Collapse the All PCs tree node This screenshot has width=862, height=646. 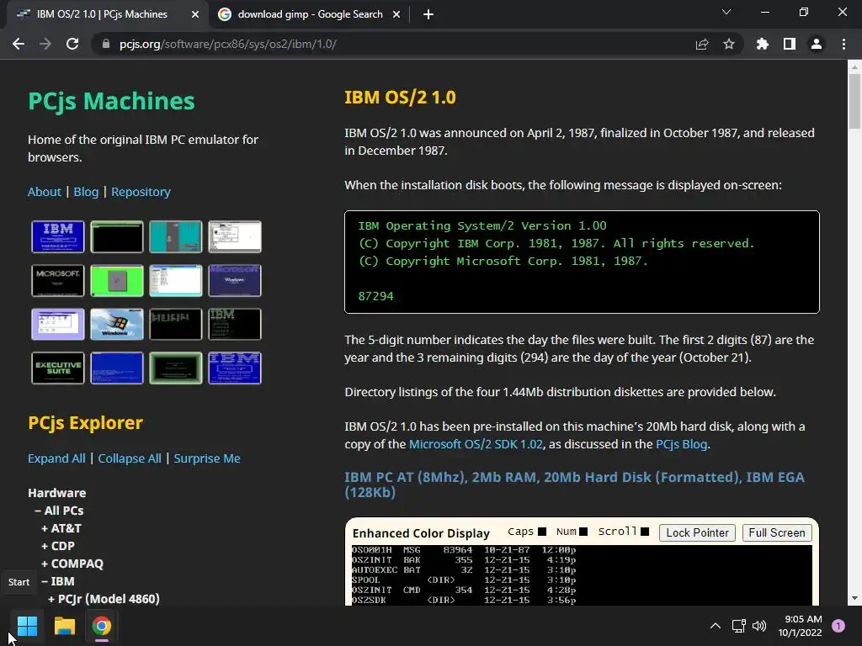point(60,511)
